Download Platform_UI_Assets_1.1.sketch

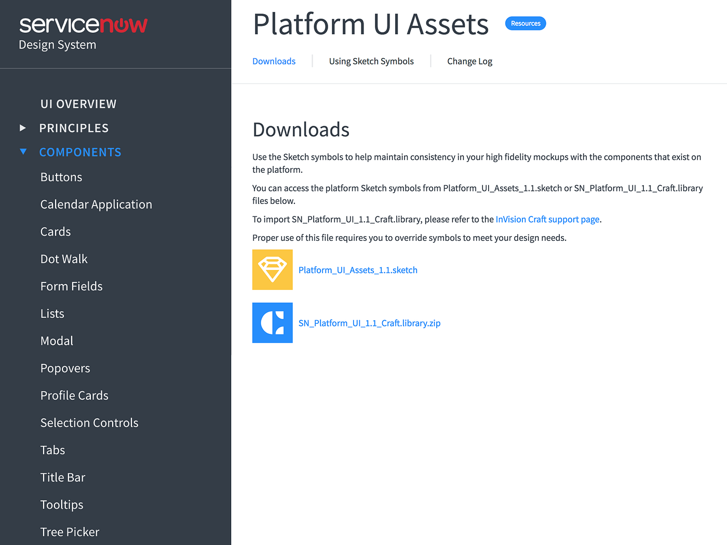pyautogui.click(x=357, y=269)
